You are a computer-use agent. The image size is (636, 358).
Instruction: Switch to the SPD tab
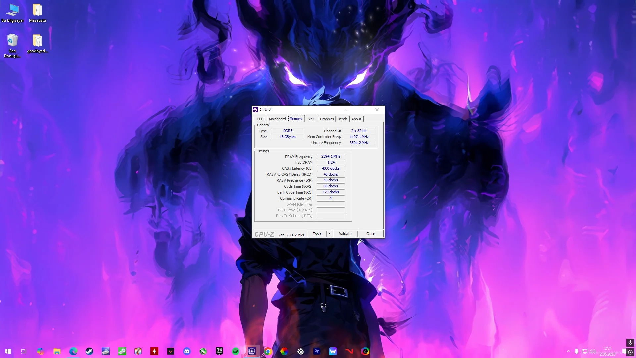(311, 119)
